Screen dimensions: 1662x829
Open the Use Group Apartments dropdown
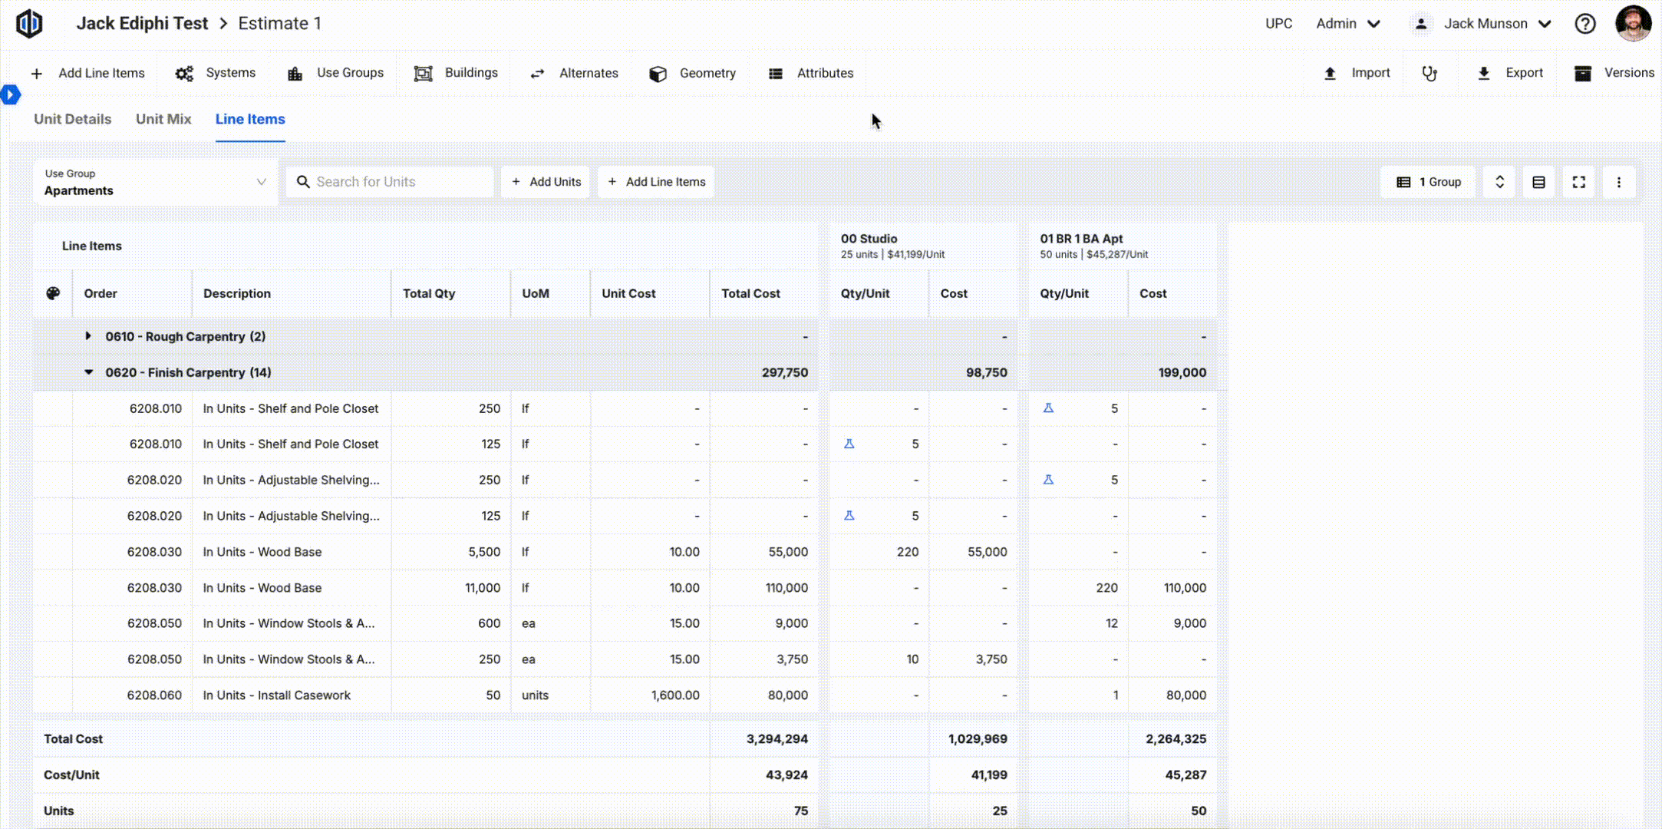155,183
